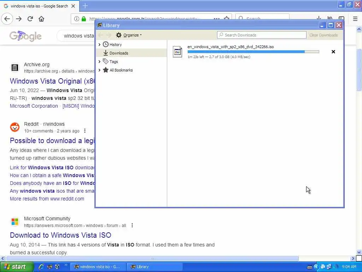Go forward in the Firefox browser
Screen dimensions: 362x272
pos(19,19)
